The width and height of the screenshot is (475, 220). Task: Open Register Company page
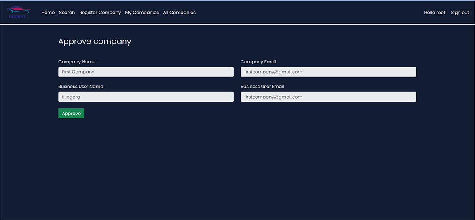tap(100, 13)
